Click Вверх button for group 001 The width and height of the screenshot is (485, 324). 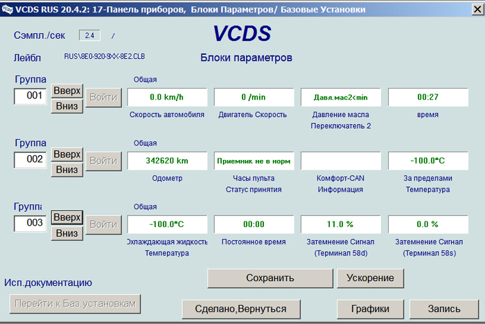tap(67, 91)
